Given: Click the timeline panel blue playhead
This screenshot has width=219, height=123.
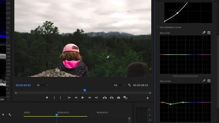Looking at the screenshot, I should click(56, 115).
